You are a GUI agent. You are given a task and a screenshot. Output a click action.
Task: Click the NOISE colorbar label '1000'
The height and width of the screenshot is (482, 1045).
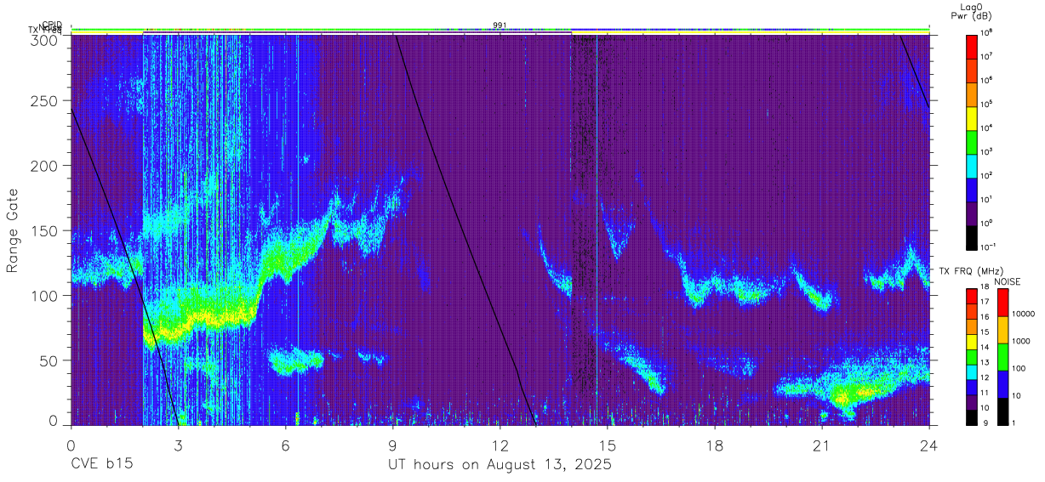tap(1021, 342)
